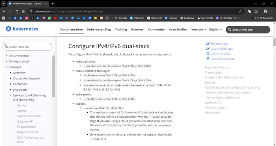Open Service page in sidebar
Screen dimensions: 276x146
pyautogui.click(x=22, y=105)
